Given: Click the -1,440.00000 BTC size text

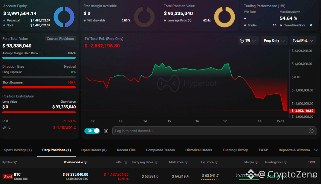Looking at the screenshot, I should point(76,179).
